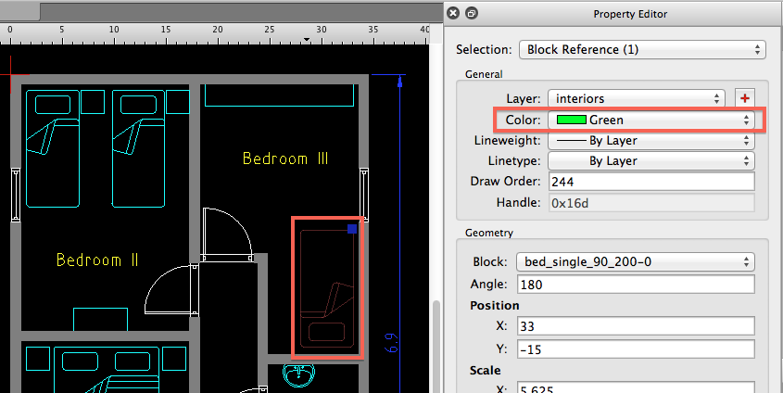Click the blue dimension arrow at the right
Viewport: 783px width, 393px height.
(x=398, y=83)
